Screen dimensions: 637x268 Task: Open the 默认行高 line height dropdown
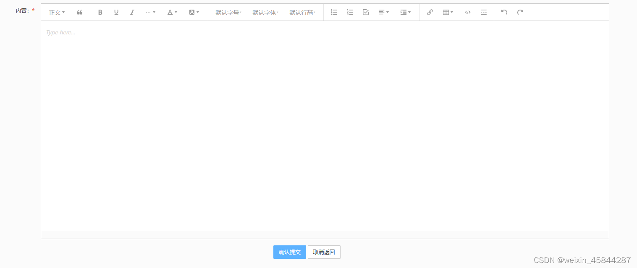click(x=302, y=12)
